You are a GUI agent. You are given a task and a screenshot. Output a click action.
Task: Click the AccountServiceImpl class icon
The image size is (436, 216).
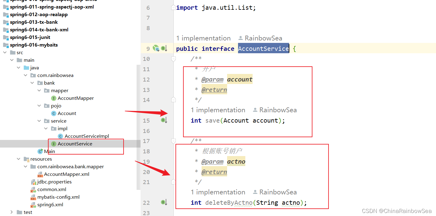(60, 136)
